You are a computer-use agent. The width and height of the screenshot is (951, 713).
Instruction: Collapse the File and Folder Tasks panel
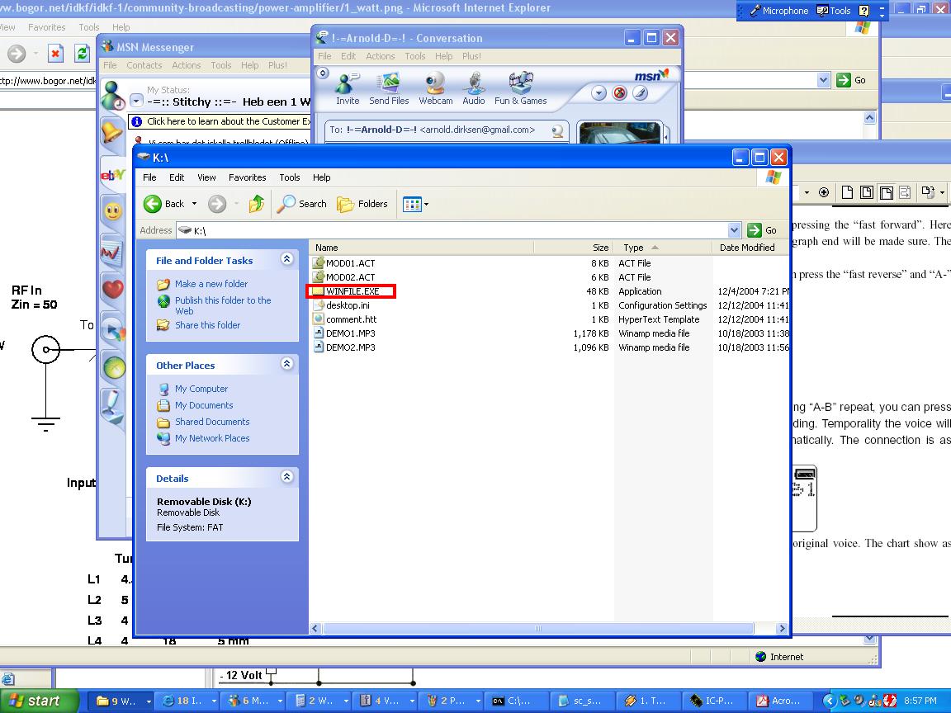pos(286,260)
